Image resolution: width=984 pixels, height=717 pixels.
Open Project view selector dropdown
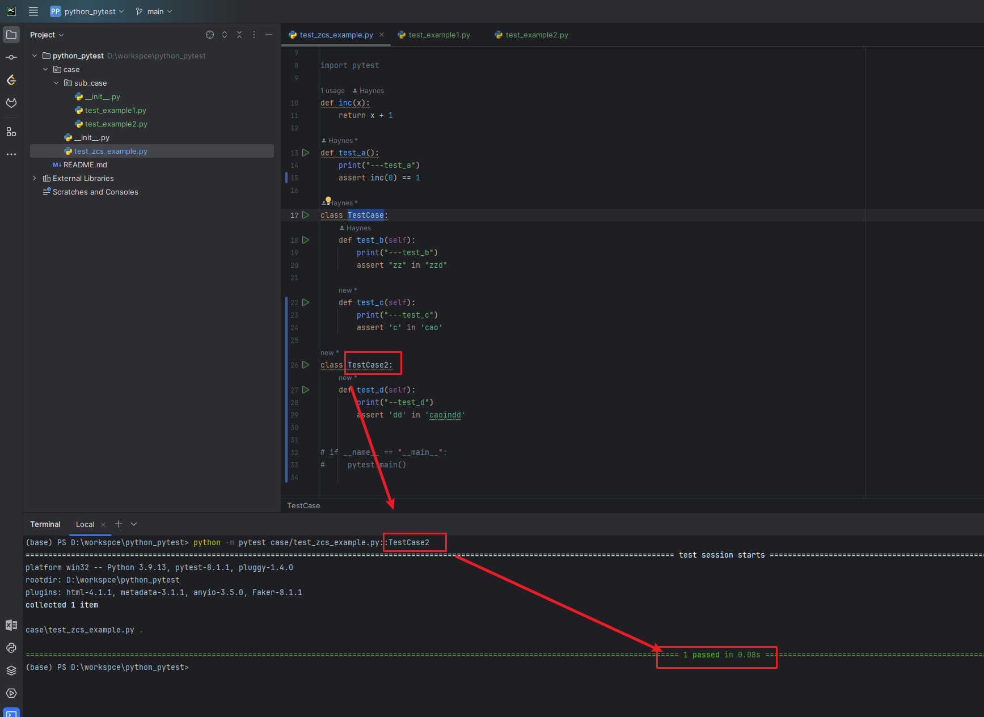coord(47,35)
